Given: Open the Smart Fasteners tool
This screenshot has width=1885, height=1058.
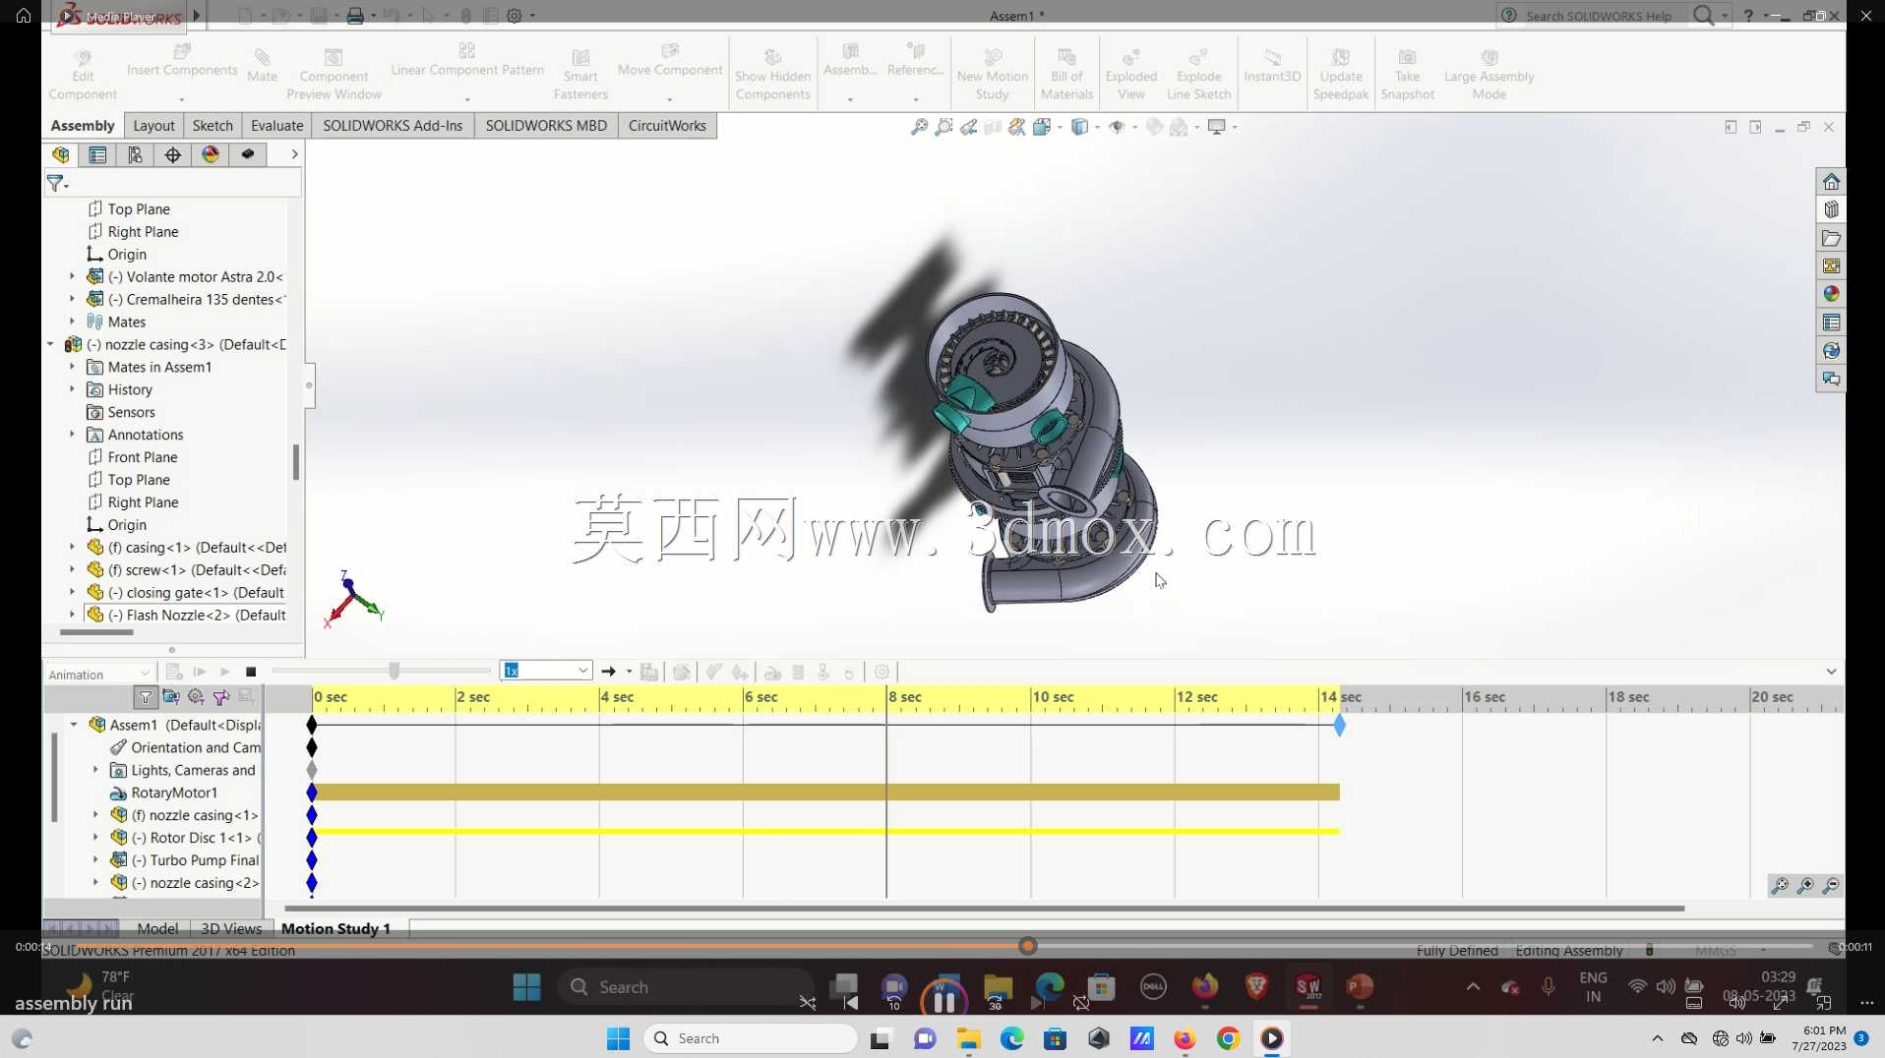Looking at the screenshot, I should point(580,75).
